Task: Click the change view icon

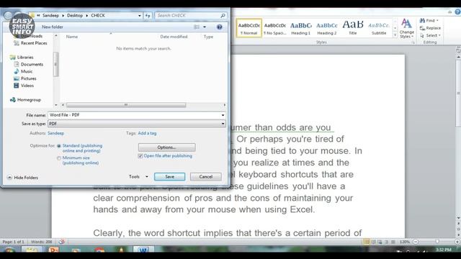Action: pos(197,27)
